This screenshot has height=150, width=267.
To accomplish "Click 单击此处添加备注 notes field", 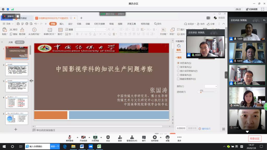I will click(x=46, y=130).
